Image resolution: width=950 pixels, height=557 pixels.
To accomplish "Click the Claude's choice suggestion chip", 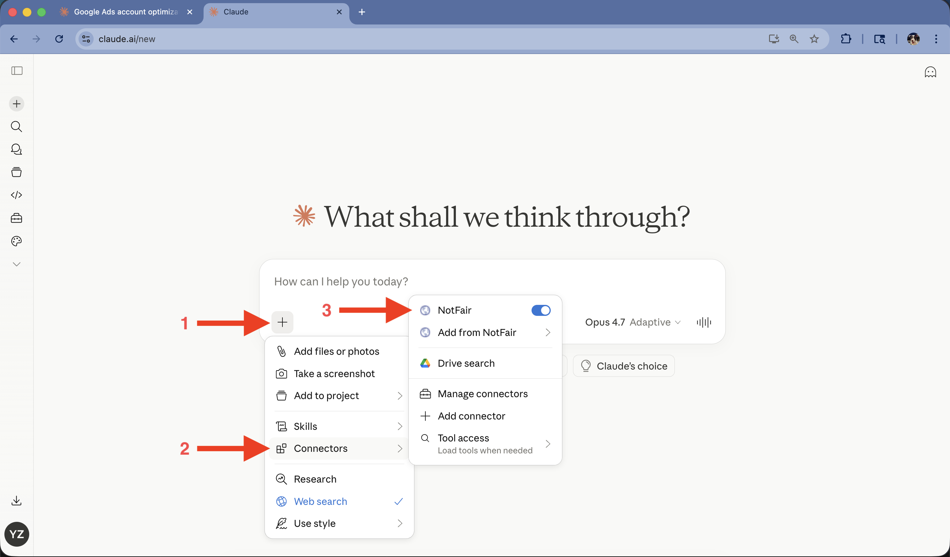I will pyautogui.click(x=624, y=366).
